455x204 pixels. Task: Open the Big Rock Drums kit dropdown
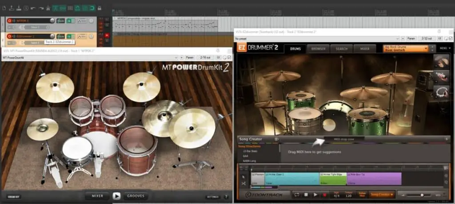405,48
